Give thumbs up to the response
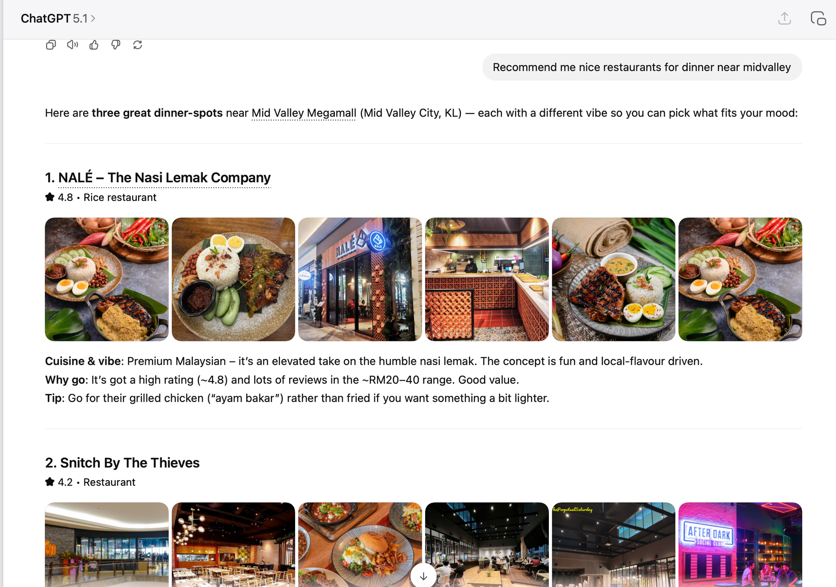Screen dimensions: 836x587 pyautogui.click(x=94, y=45)
